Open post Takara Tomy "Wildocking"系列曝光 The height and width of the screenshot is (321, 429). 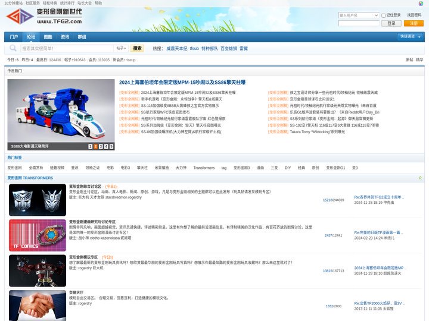coord(318,132)
